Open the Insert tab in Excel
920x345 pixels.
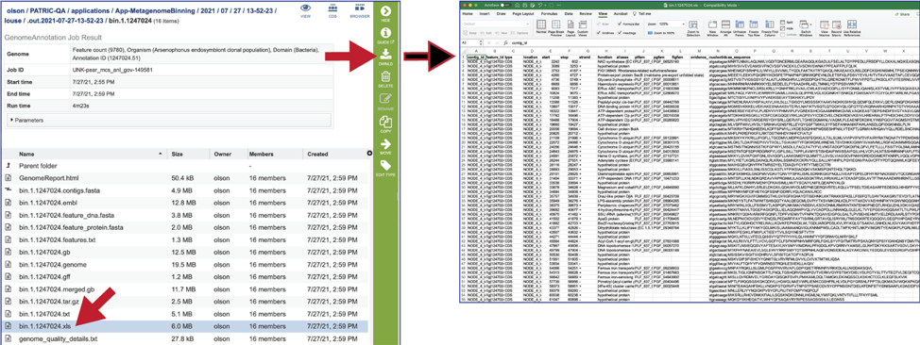pyautogui.click(x=485, y=13)
